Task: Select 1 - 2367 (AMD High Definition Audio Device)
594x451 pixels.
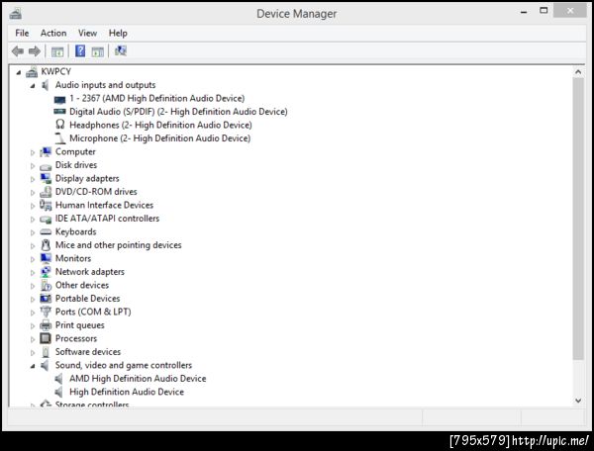Action: [156, 98]
